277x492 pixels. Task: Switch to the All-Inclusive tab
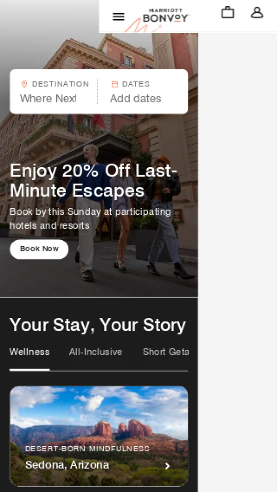click(x=96, y=352)
